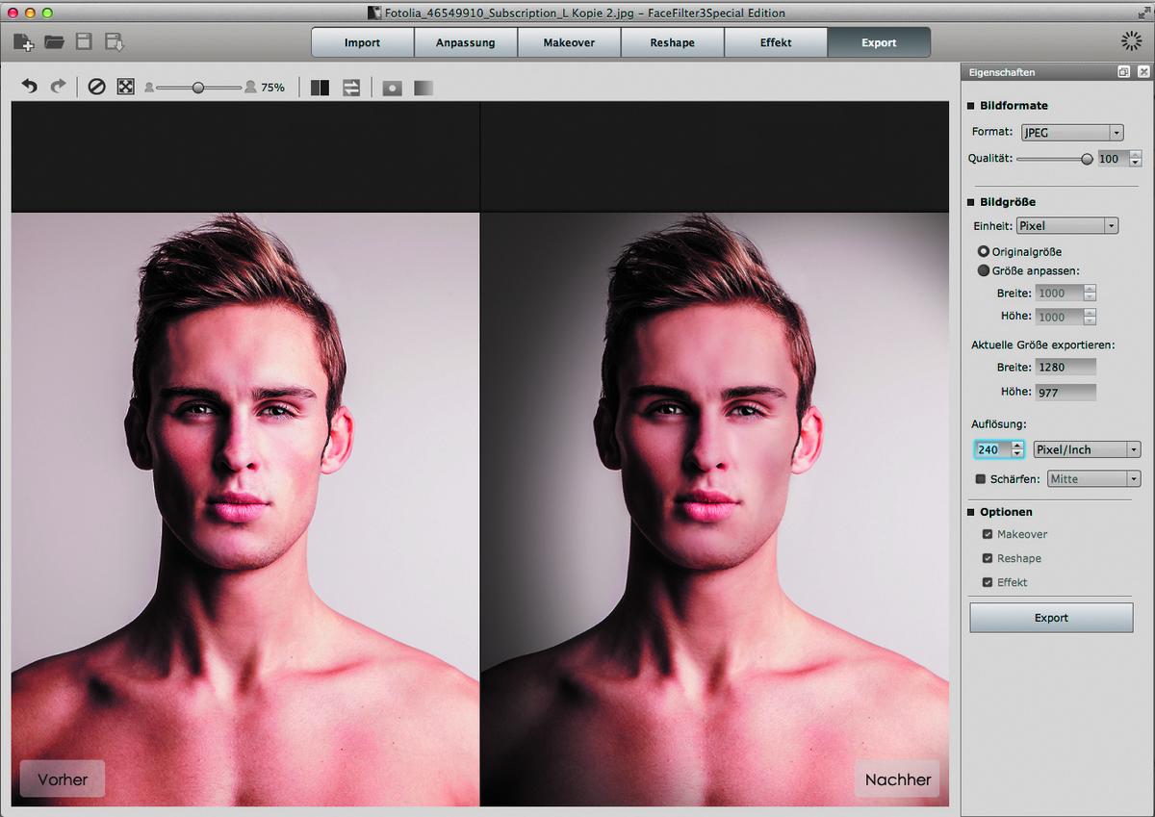Toggle the Makeover option checkbox
This screenshot has height=817, width=1155.
click(987, 534)
